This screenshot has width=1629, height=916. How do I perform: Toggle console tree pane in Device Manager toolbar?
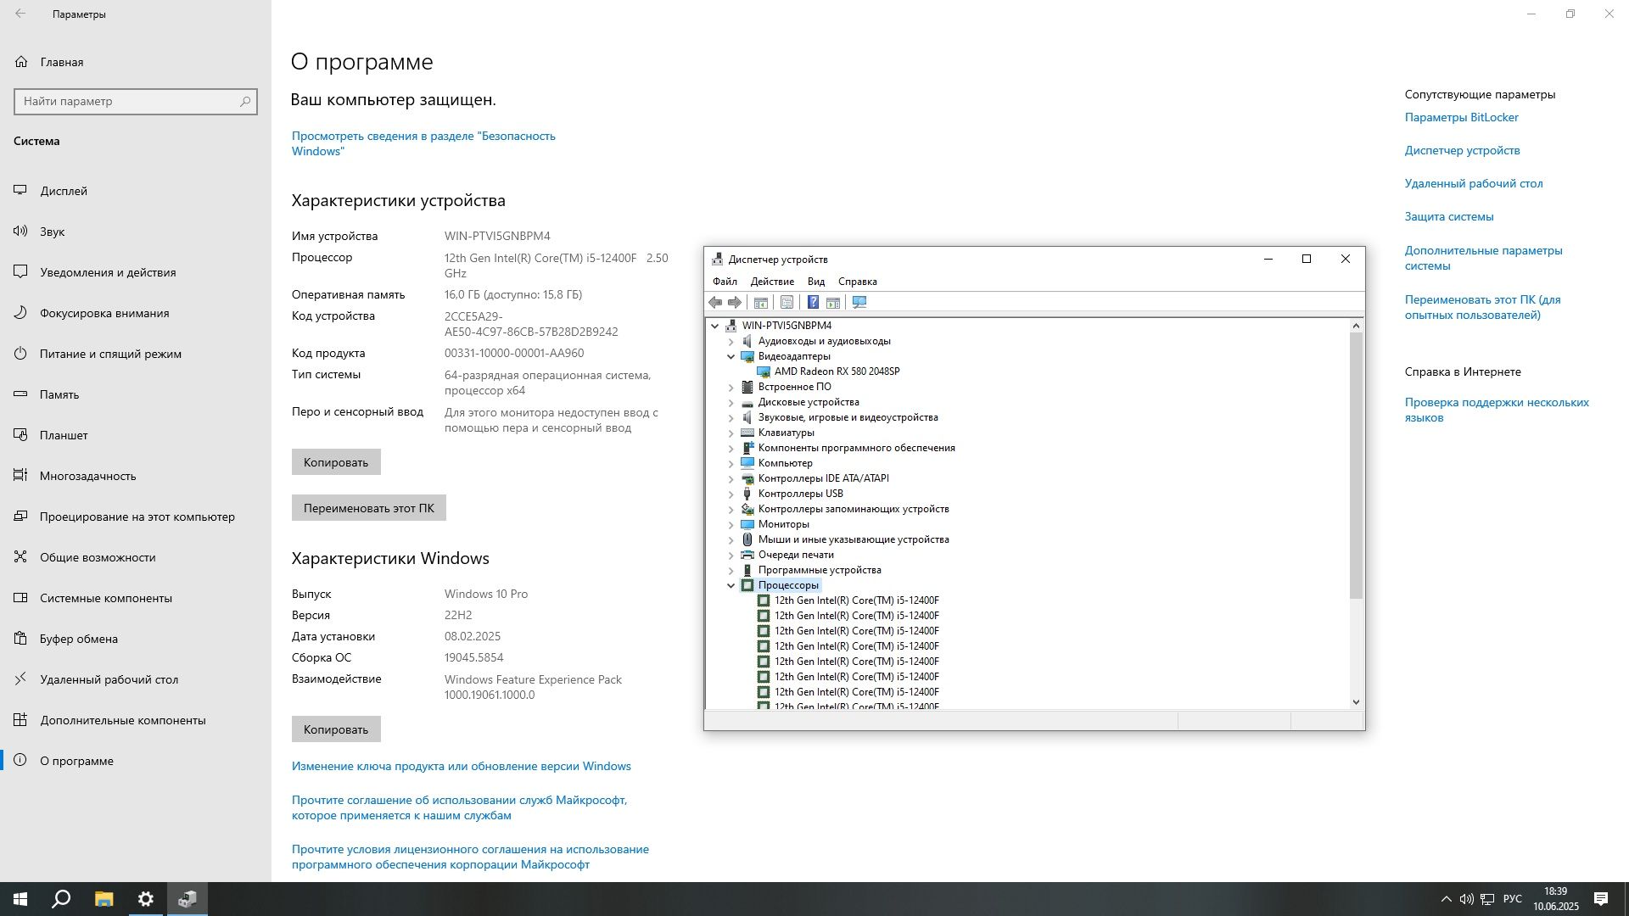(x=761, y=303)
